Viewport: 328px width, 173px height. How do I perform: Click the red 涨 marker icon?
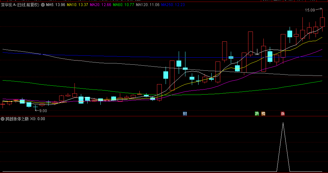(x=283, y=114)
